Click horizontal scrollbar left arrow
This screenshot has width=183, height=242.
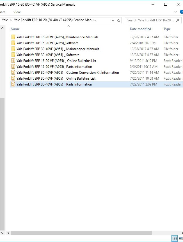coord(8,233)
